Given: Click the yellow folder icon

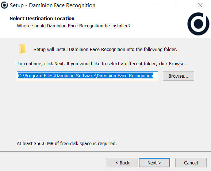Looking at the screenshot, I should pos(22,49).
